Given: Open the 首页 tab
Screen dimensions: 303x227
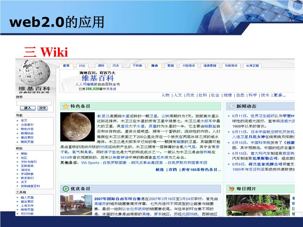Looking at the screenshot, I should [x=66, y=66].
